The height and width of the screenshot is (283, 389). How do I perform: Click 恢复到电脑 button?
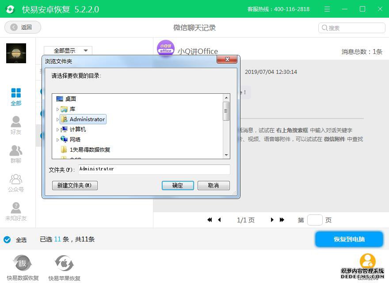coord(349,239)
